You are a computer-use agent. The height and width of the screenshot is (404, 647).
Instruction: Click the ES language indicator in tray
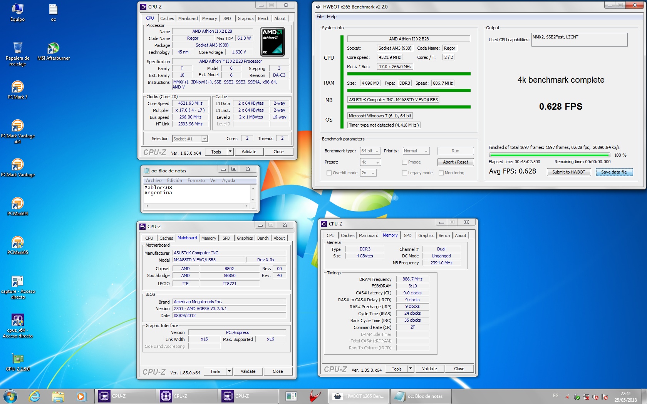tap(555, 396)
